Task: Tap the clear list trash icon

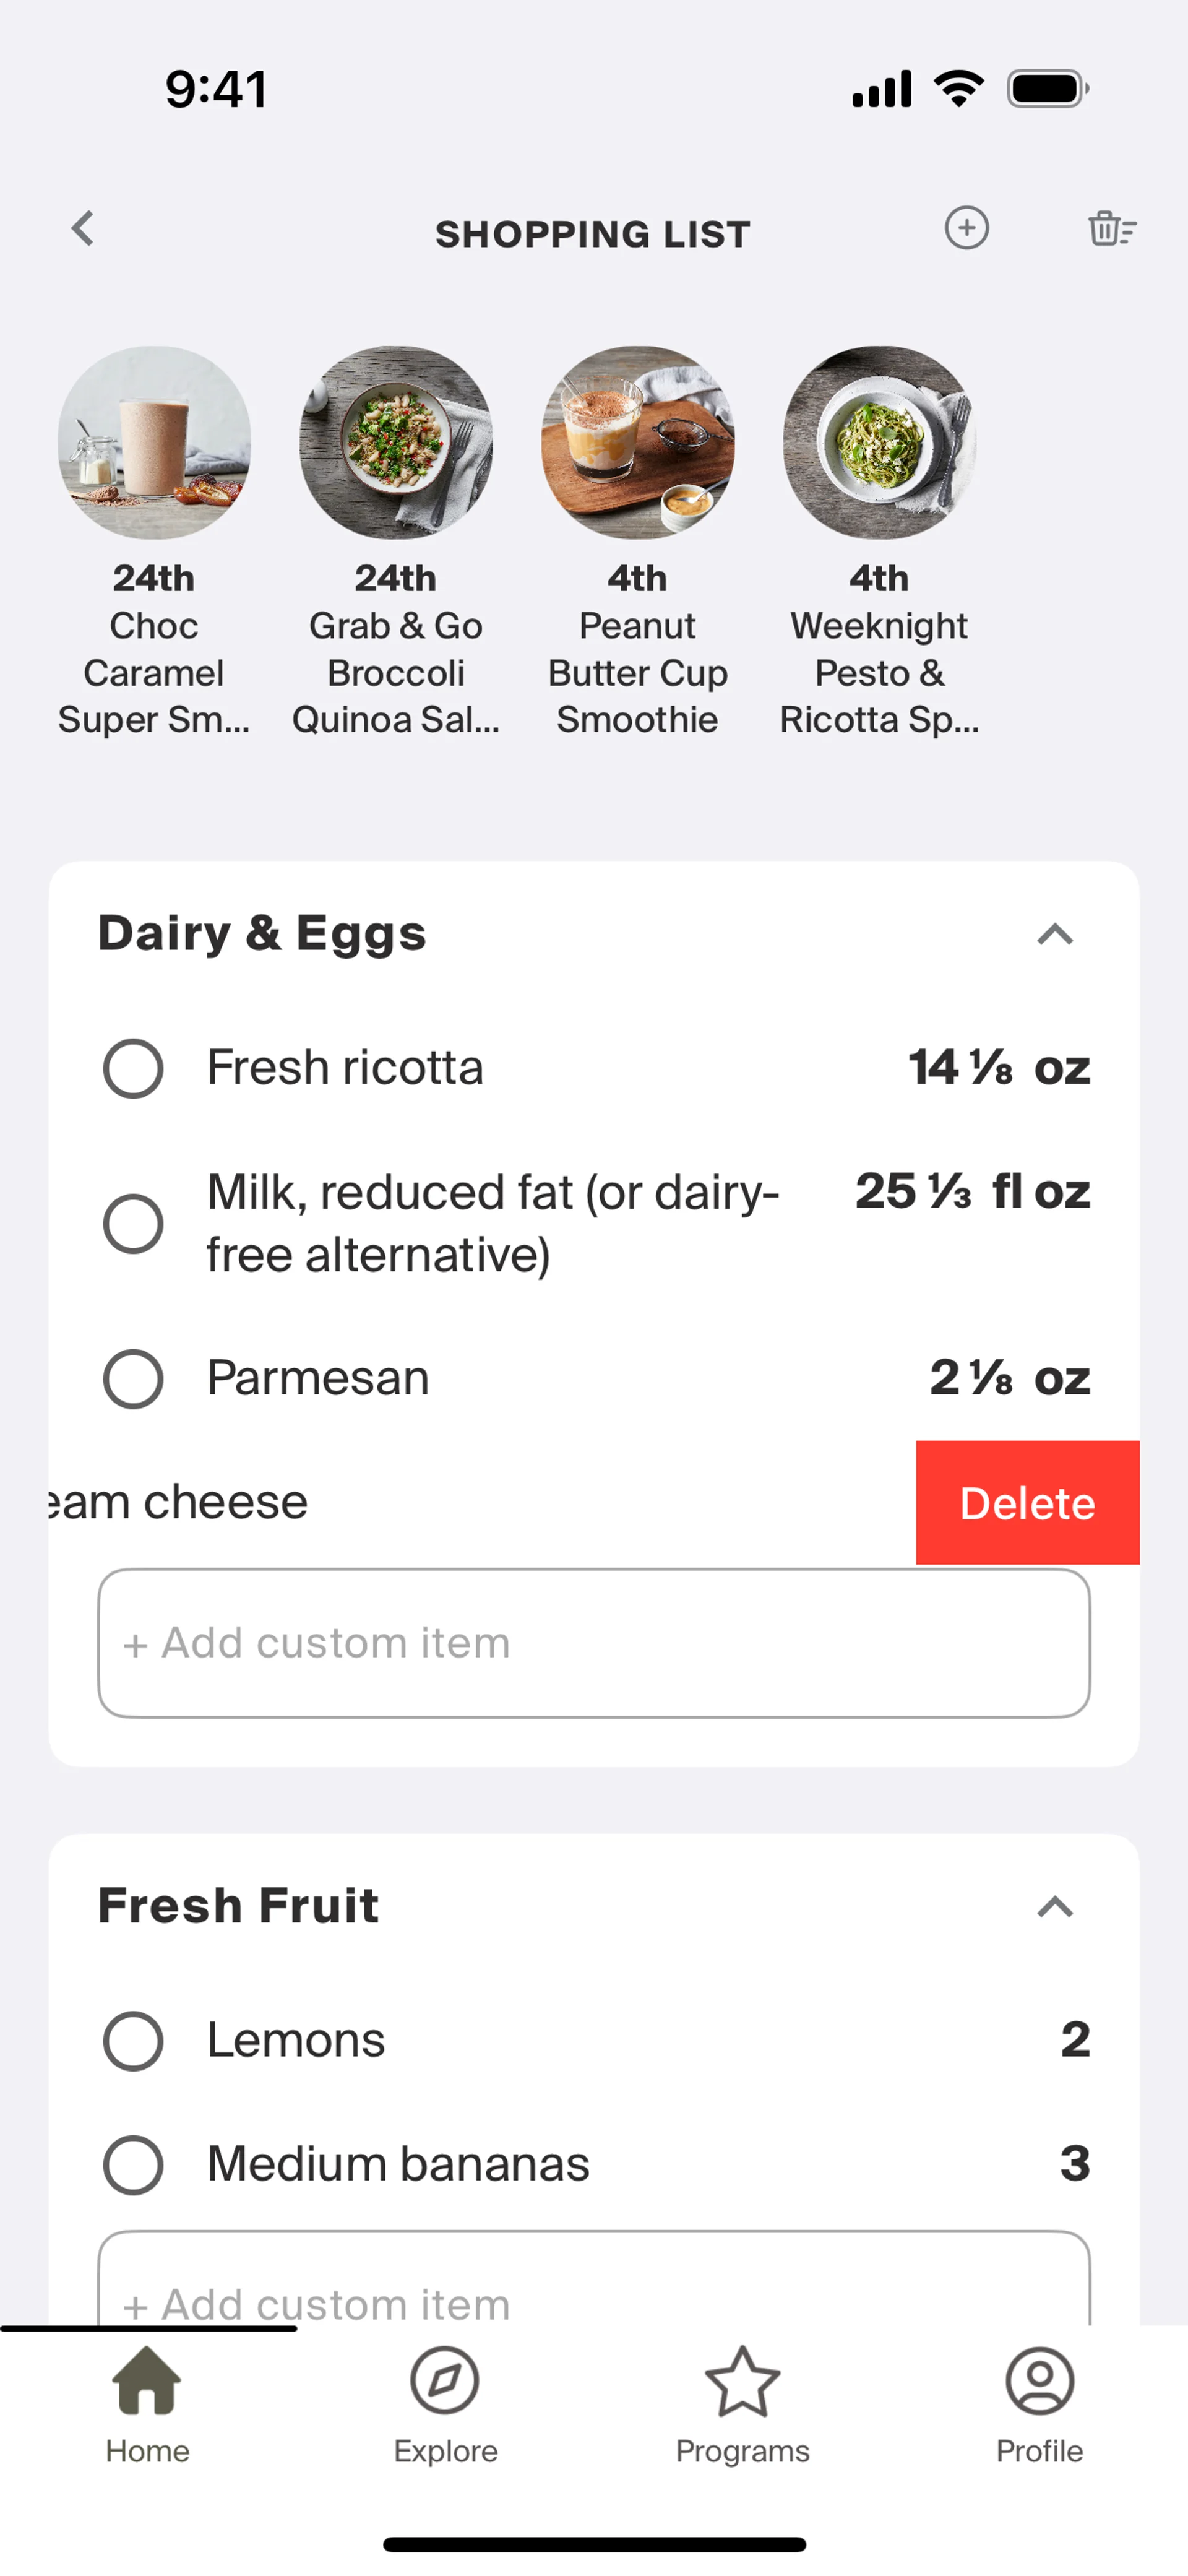Action: click(x=1111, y=229)
